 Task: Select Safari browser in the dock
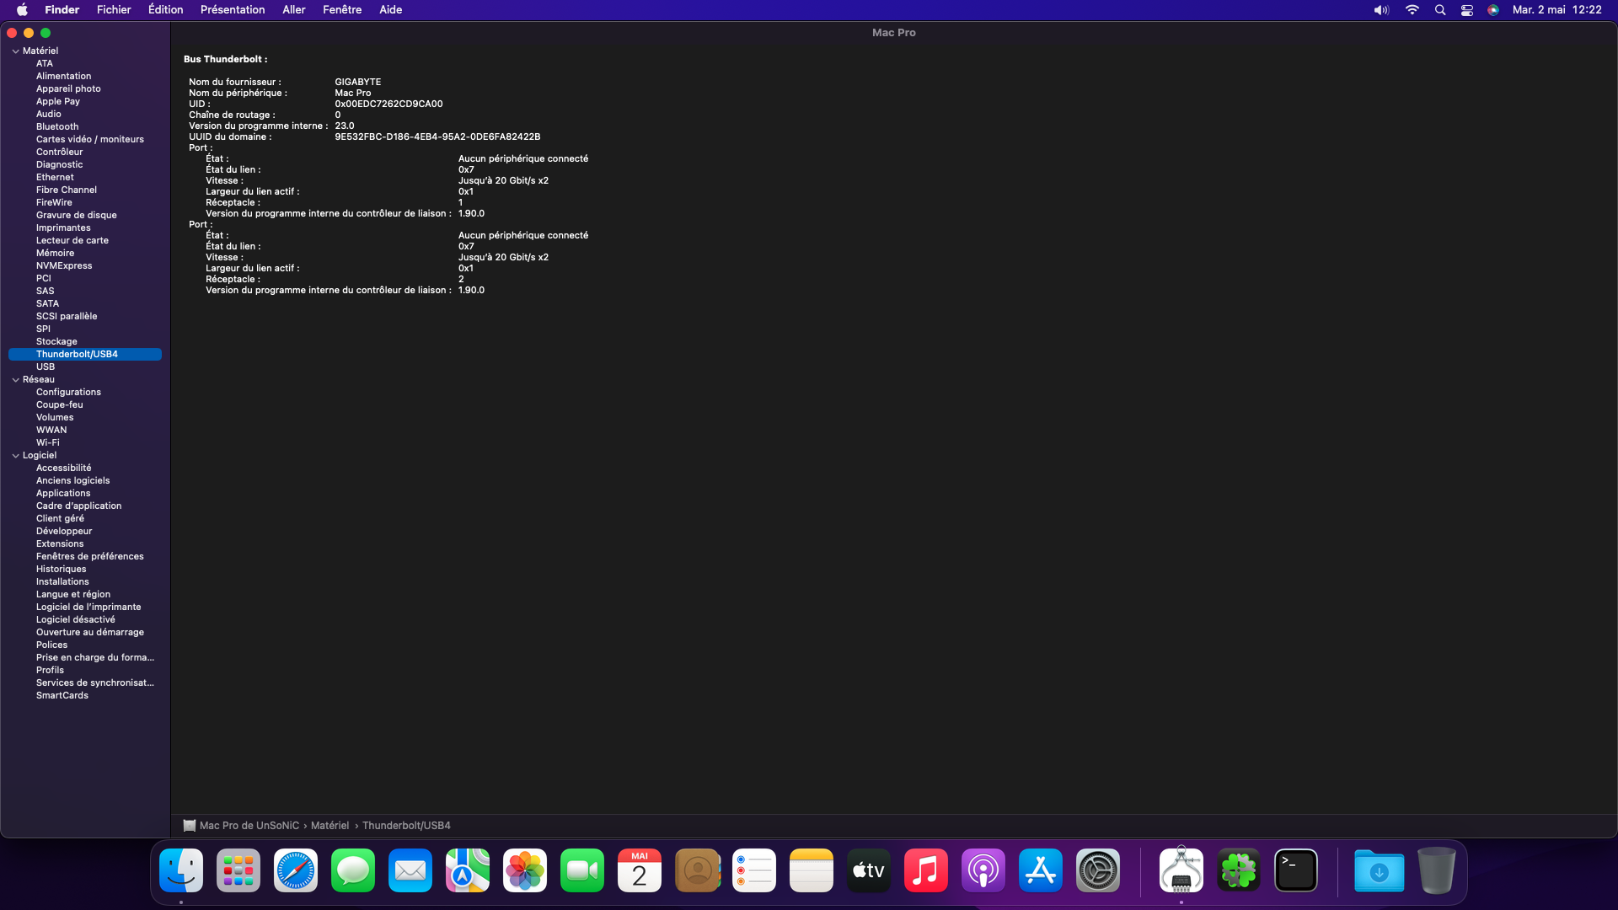pos(296,871)
